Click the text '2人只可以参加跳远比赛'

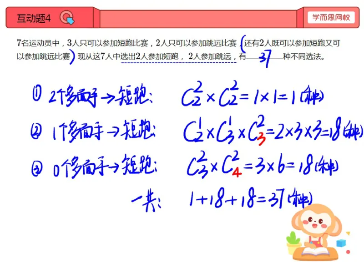pyautogui.click(x=196, y=43)
